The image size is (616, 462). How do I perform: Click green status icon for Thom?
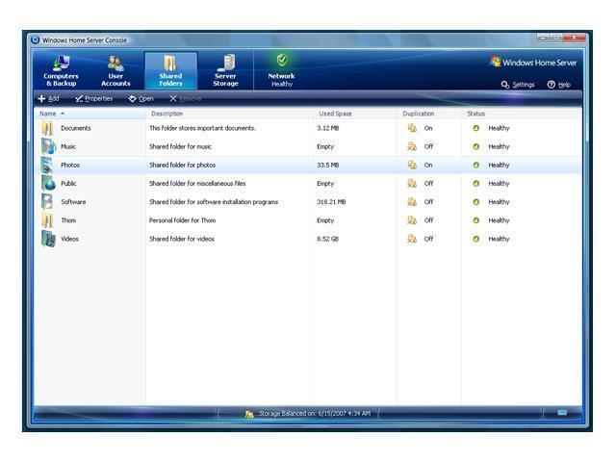click(476, 220)
